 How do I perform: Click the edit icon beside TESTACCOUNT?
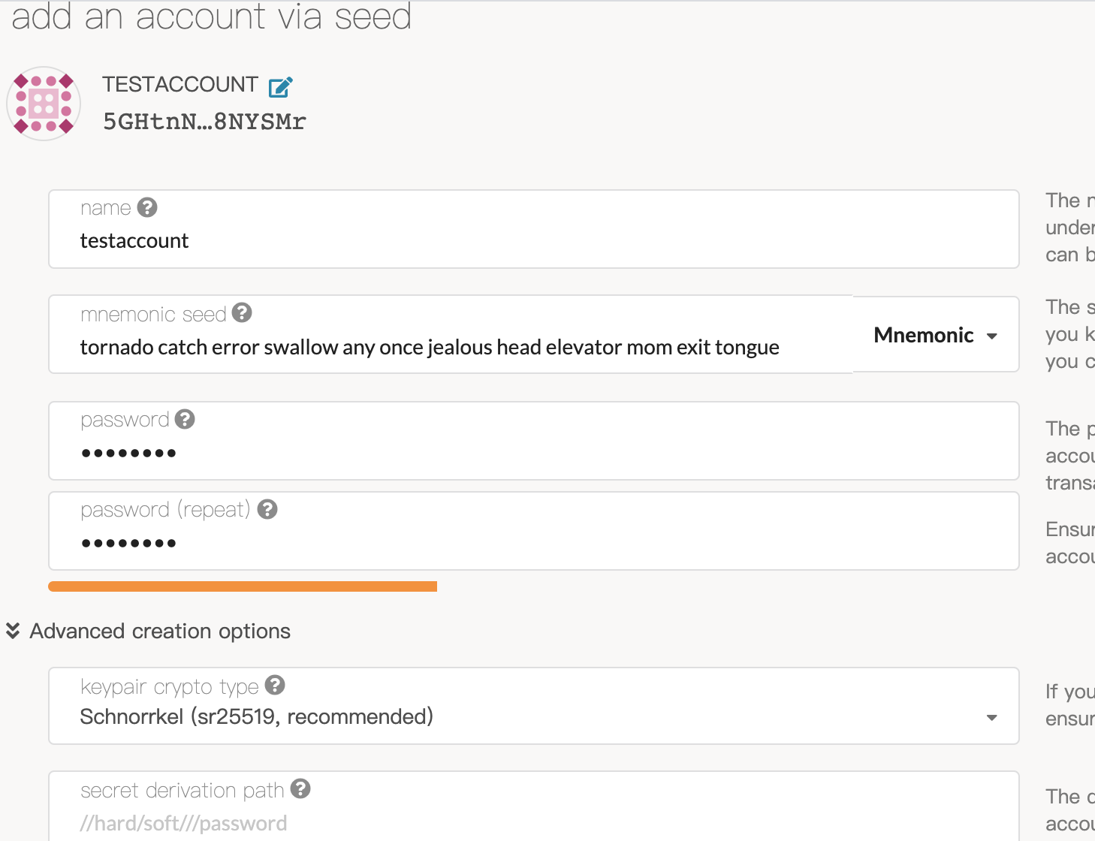click(x=280, y=87)
